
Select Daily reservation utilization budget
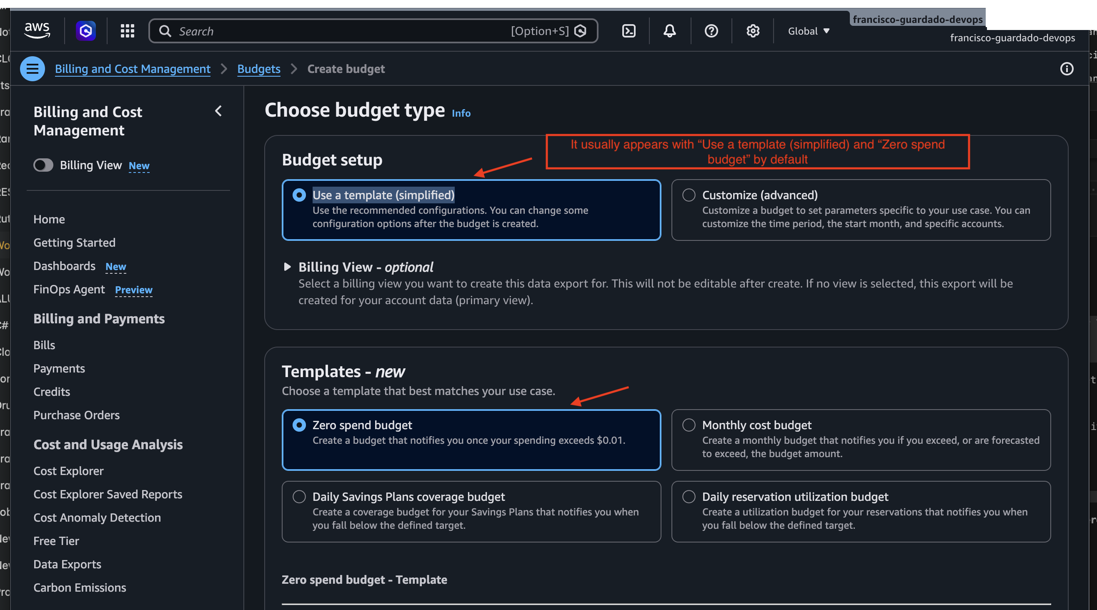tap(689, 496)
